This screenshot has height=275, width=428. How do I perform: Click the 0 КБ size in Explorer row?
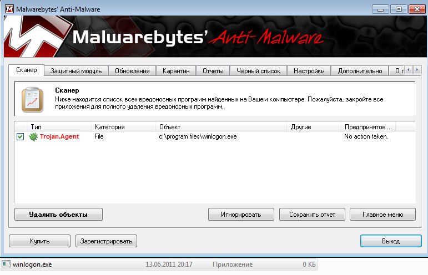pos(309,264)
